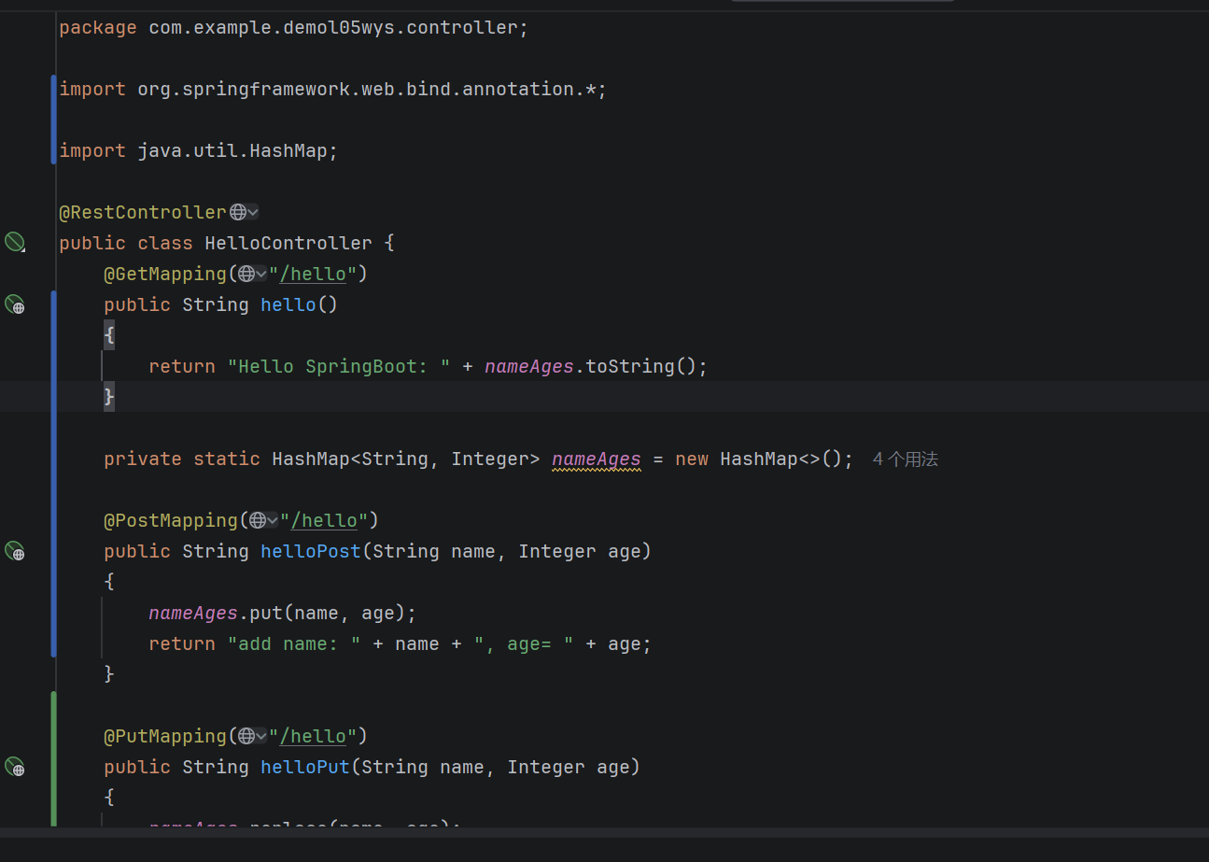Click the org.springframework.web.bind.annotation.* import

point(367,90)
